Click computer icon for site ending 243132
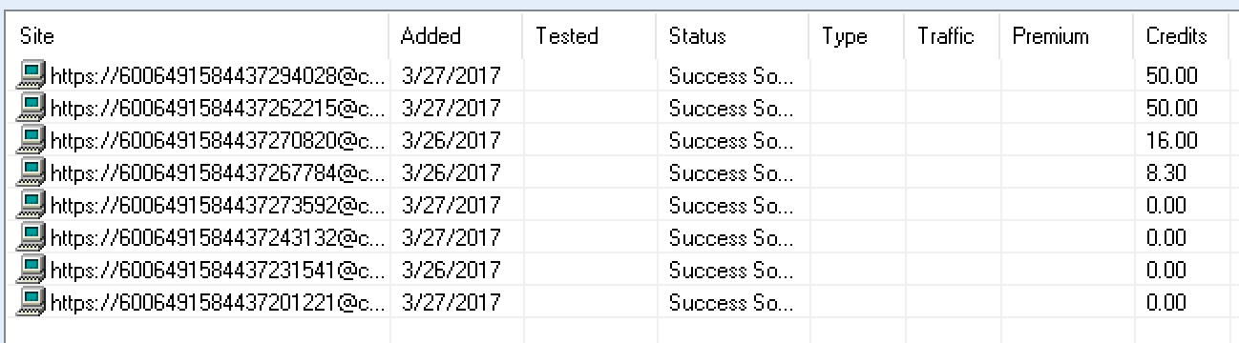Screen dimensions: 1239x343 pyautogui.click(x=32, y=238)
